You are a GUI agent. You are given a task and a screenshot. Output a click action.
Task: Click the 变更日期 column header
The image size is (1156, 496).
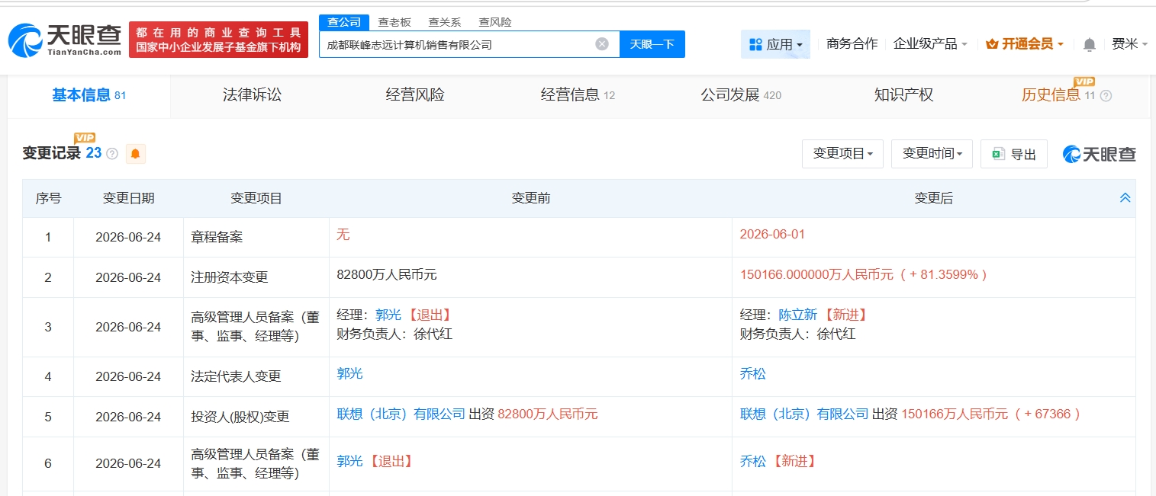tap(128, 198)
